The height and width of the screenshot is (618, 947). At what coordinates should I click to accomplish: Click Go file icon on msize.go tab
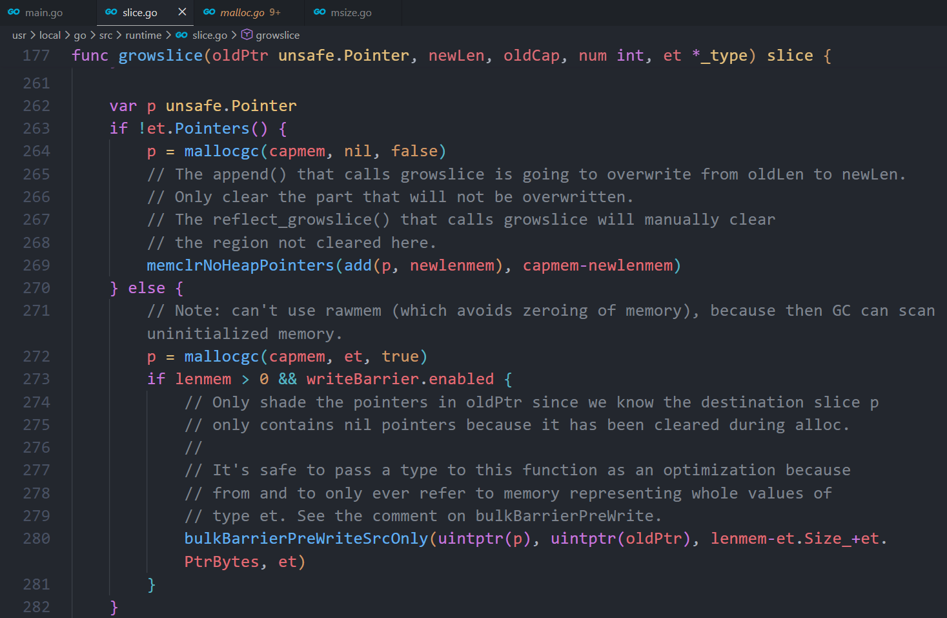point(320,12)
